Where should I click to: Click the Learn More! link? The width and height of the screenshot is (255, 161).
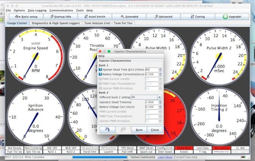click(165, 157)
